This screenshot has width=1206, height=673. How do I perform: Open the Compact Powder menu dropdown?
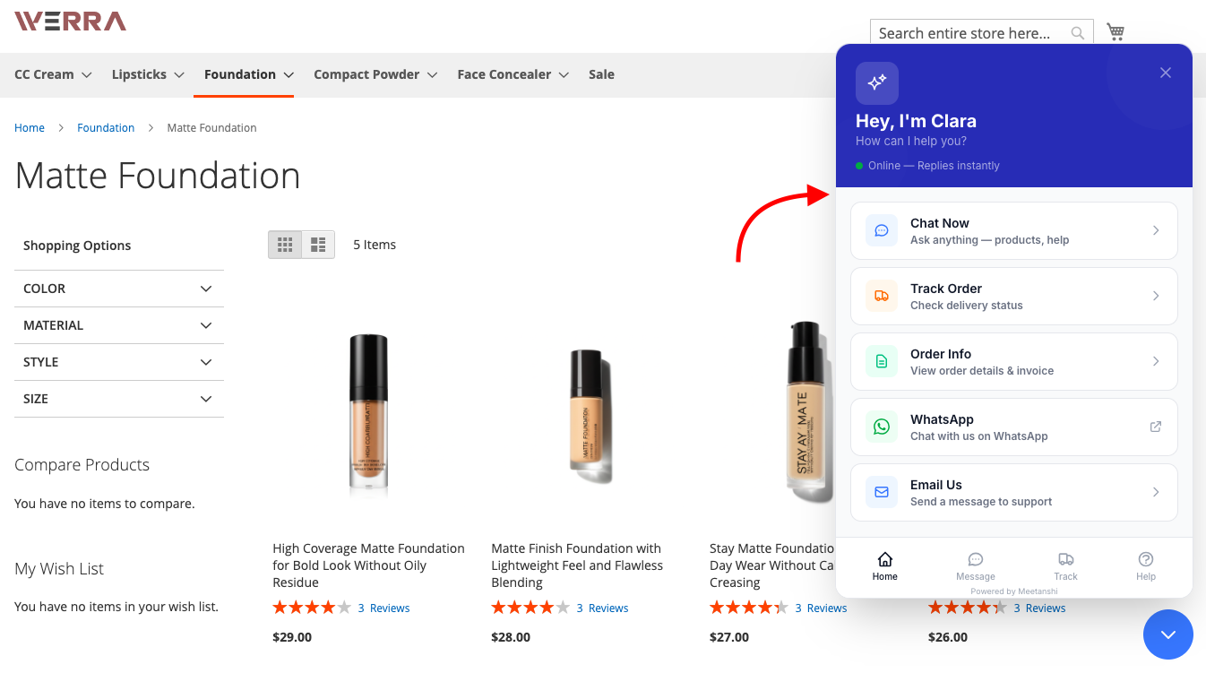tap(375, 74)
